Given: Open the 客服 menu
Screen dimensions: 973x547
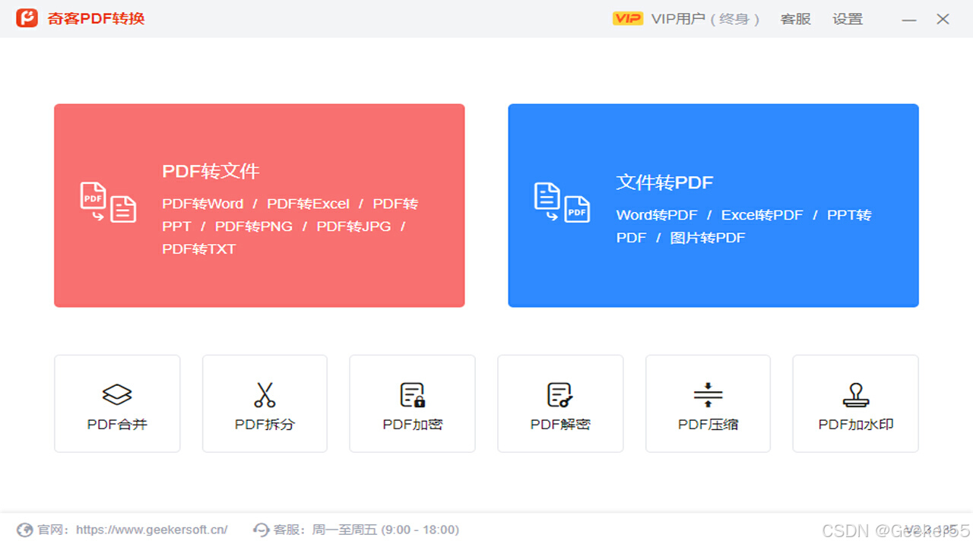Looking at the screenshot, I should [x=796, y=19].
